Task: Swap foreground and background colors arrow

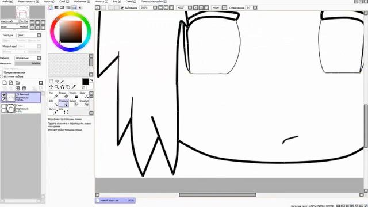Action: [91, 80]
